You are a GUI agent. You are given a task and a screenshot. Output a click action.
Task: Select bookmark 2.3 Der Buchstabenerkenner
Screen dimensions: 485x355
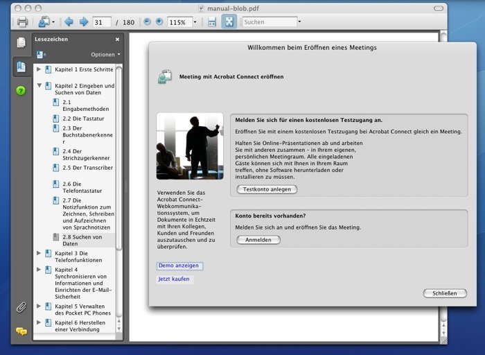click(x=88, y=135)
